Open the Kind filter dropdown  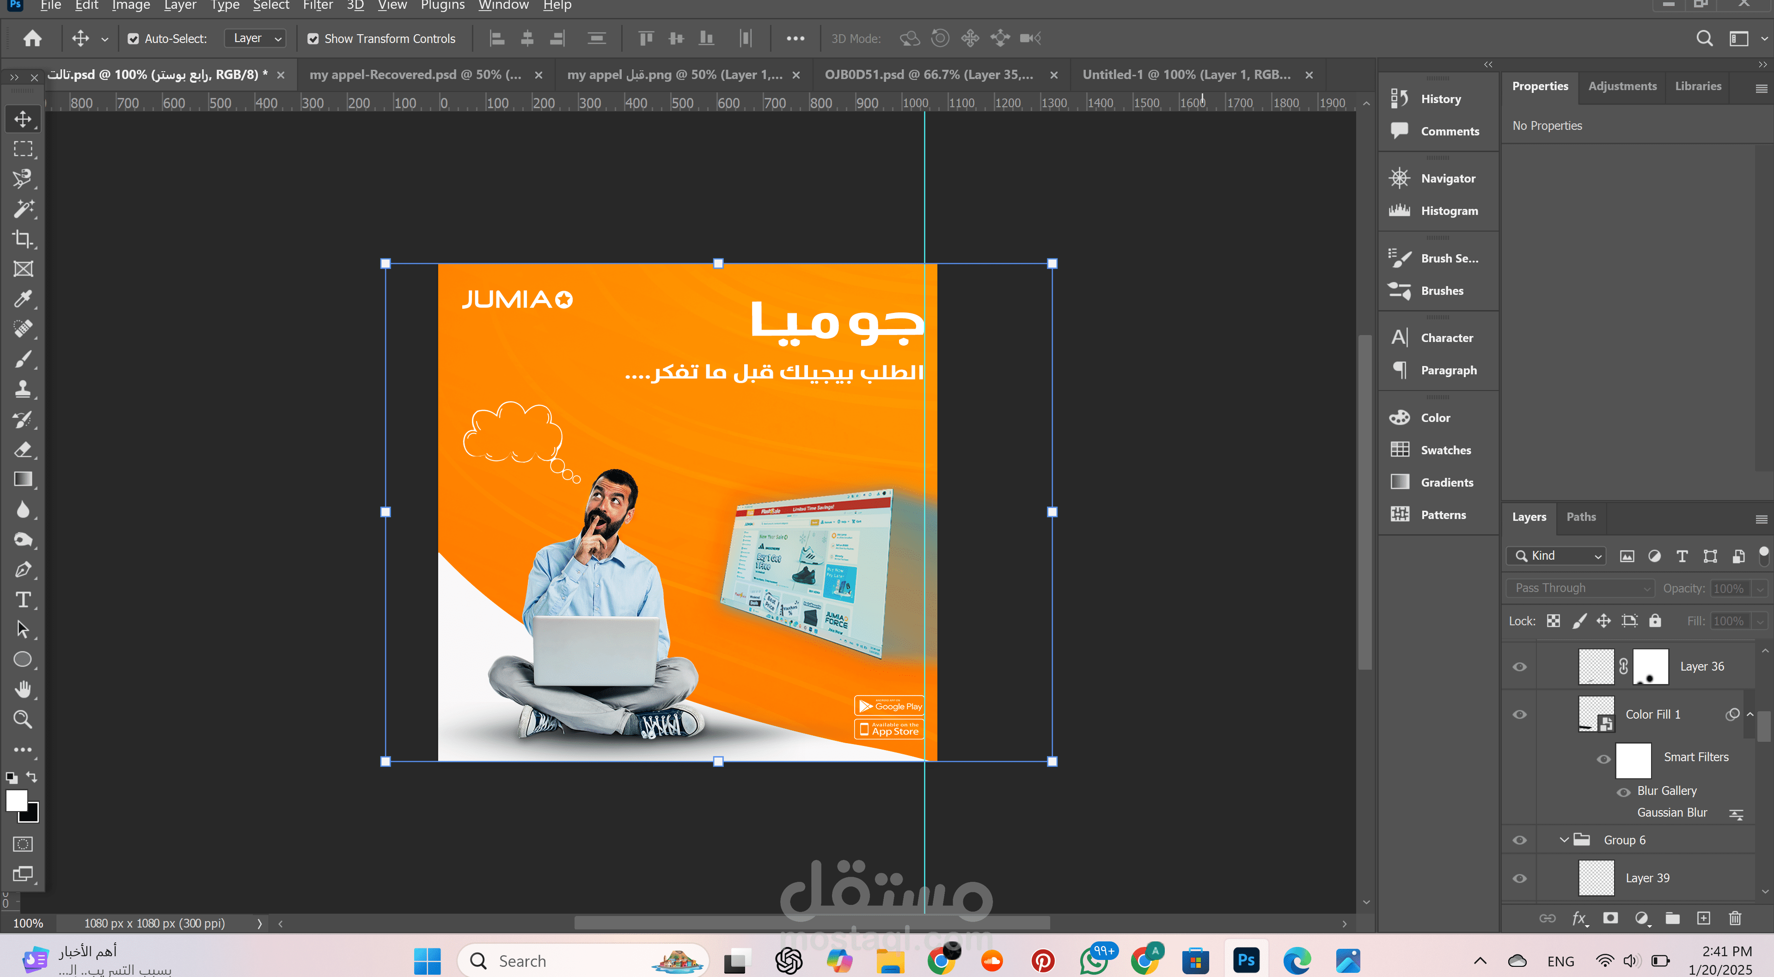click(1556, 556)
